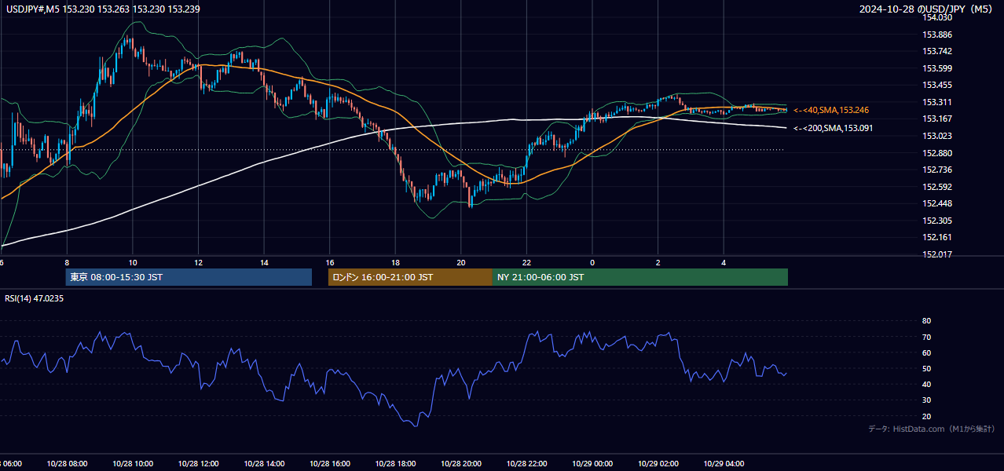Click hour marker 2 under price chart
Viewport: 1004px width, 471px height.
coord(658,263)
